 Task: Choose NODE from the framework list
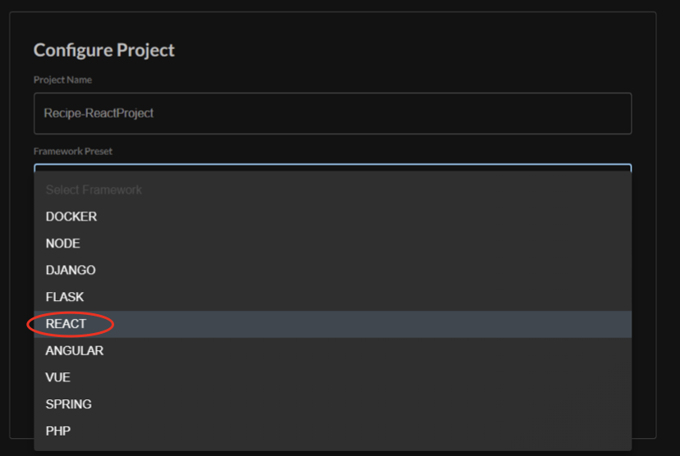(63, 244)
